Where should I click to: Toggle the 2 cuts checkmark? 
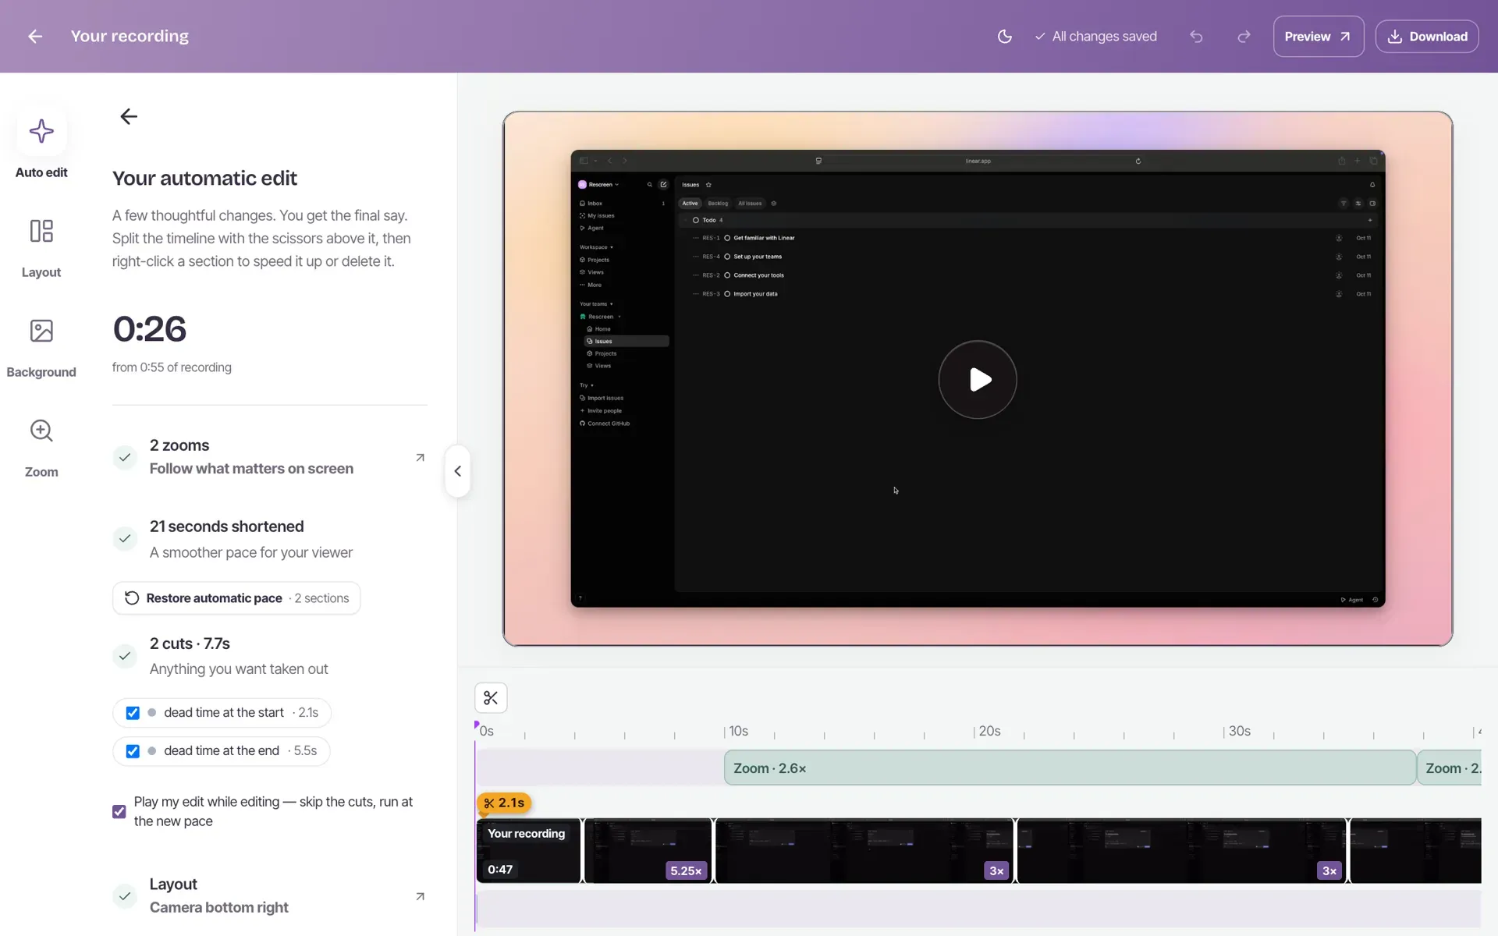point(125,656)
